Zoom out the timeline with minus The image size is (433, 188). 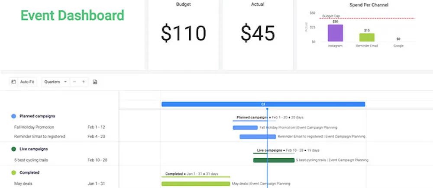(74, 82)
